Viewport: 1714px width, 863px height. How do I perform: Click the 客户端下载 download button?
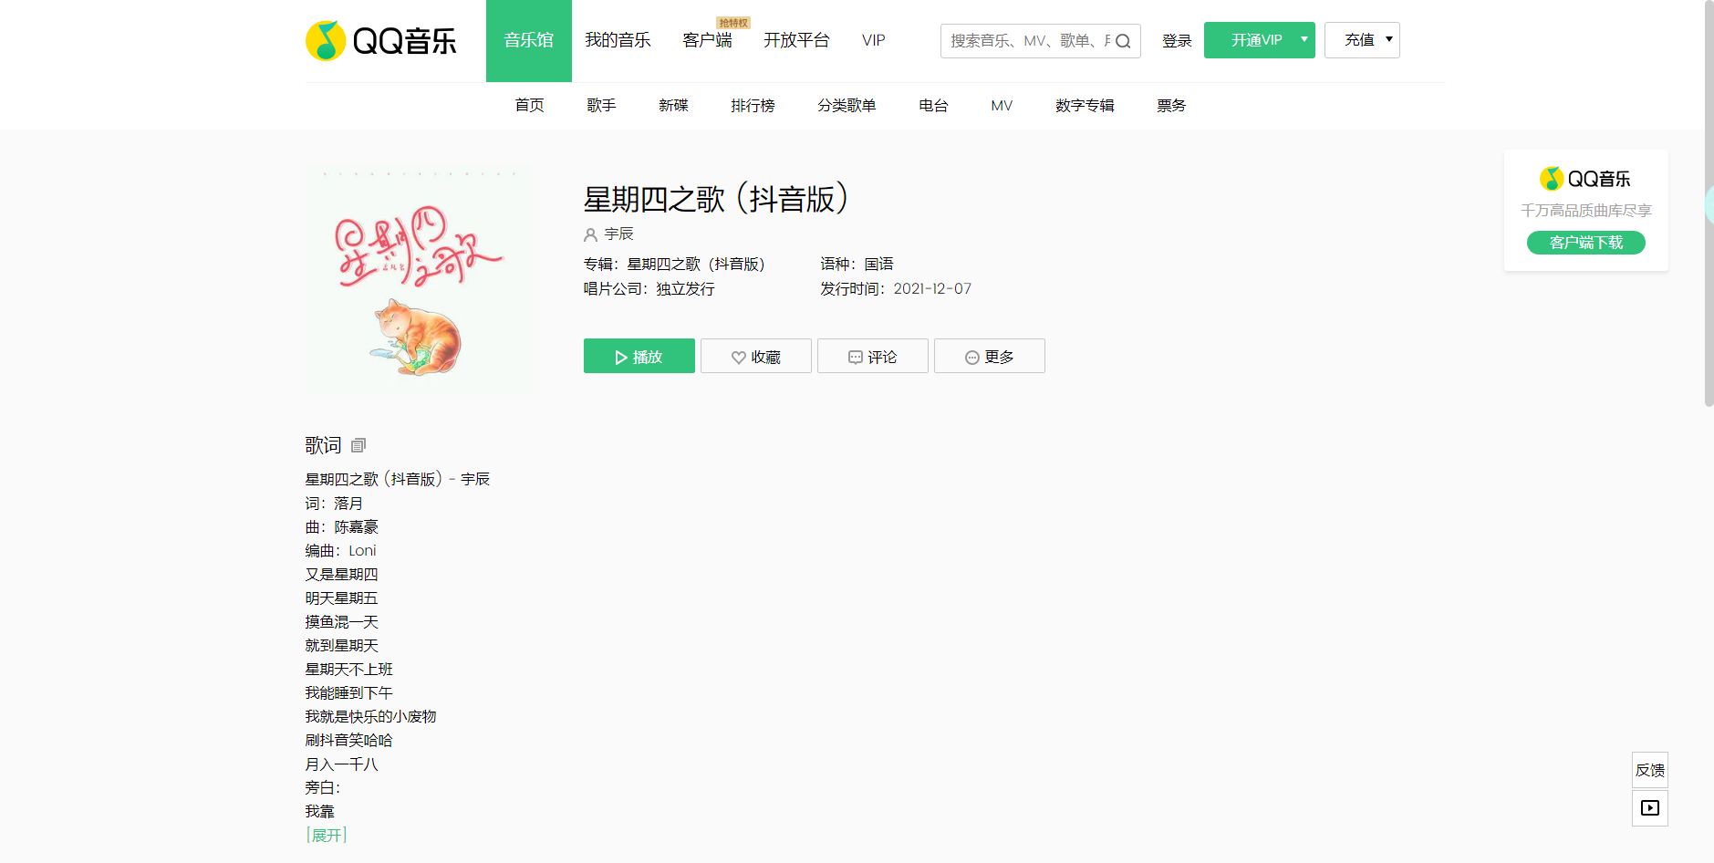tap(1585, 243)
